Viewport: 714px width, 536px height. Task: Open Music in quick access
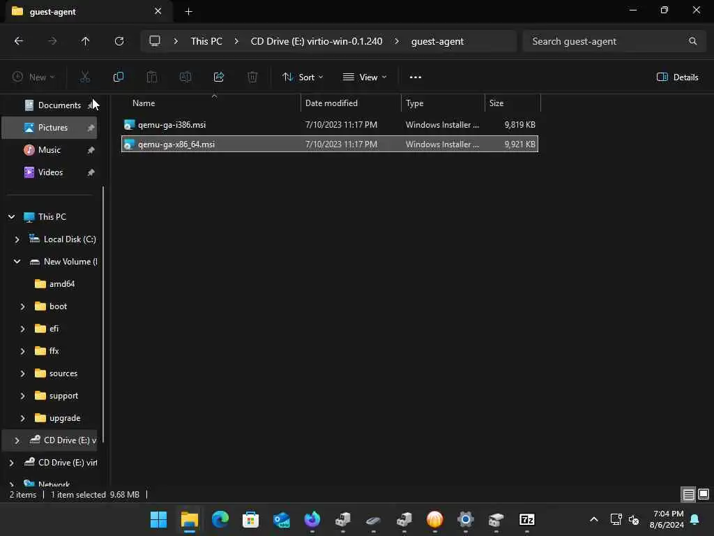[x=50, y=150]
